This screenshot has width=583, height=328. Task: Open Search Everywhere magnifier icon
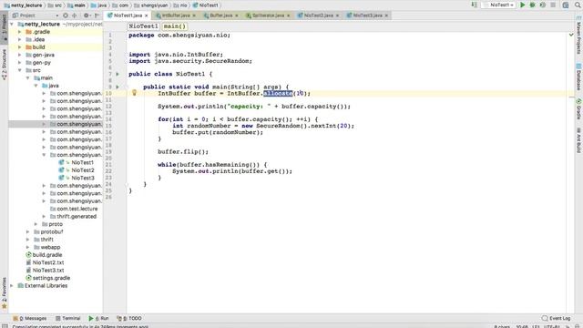tap(578, 5)
